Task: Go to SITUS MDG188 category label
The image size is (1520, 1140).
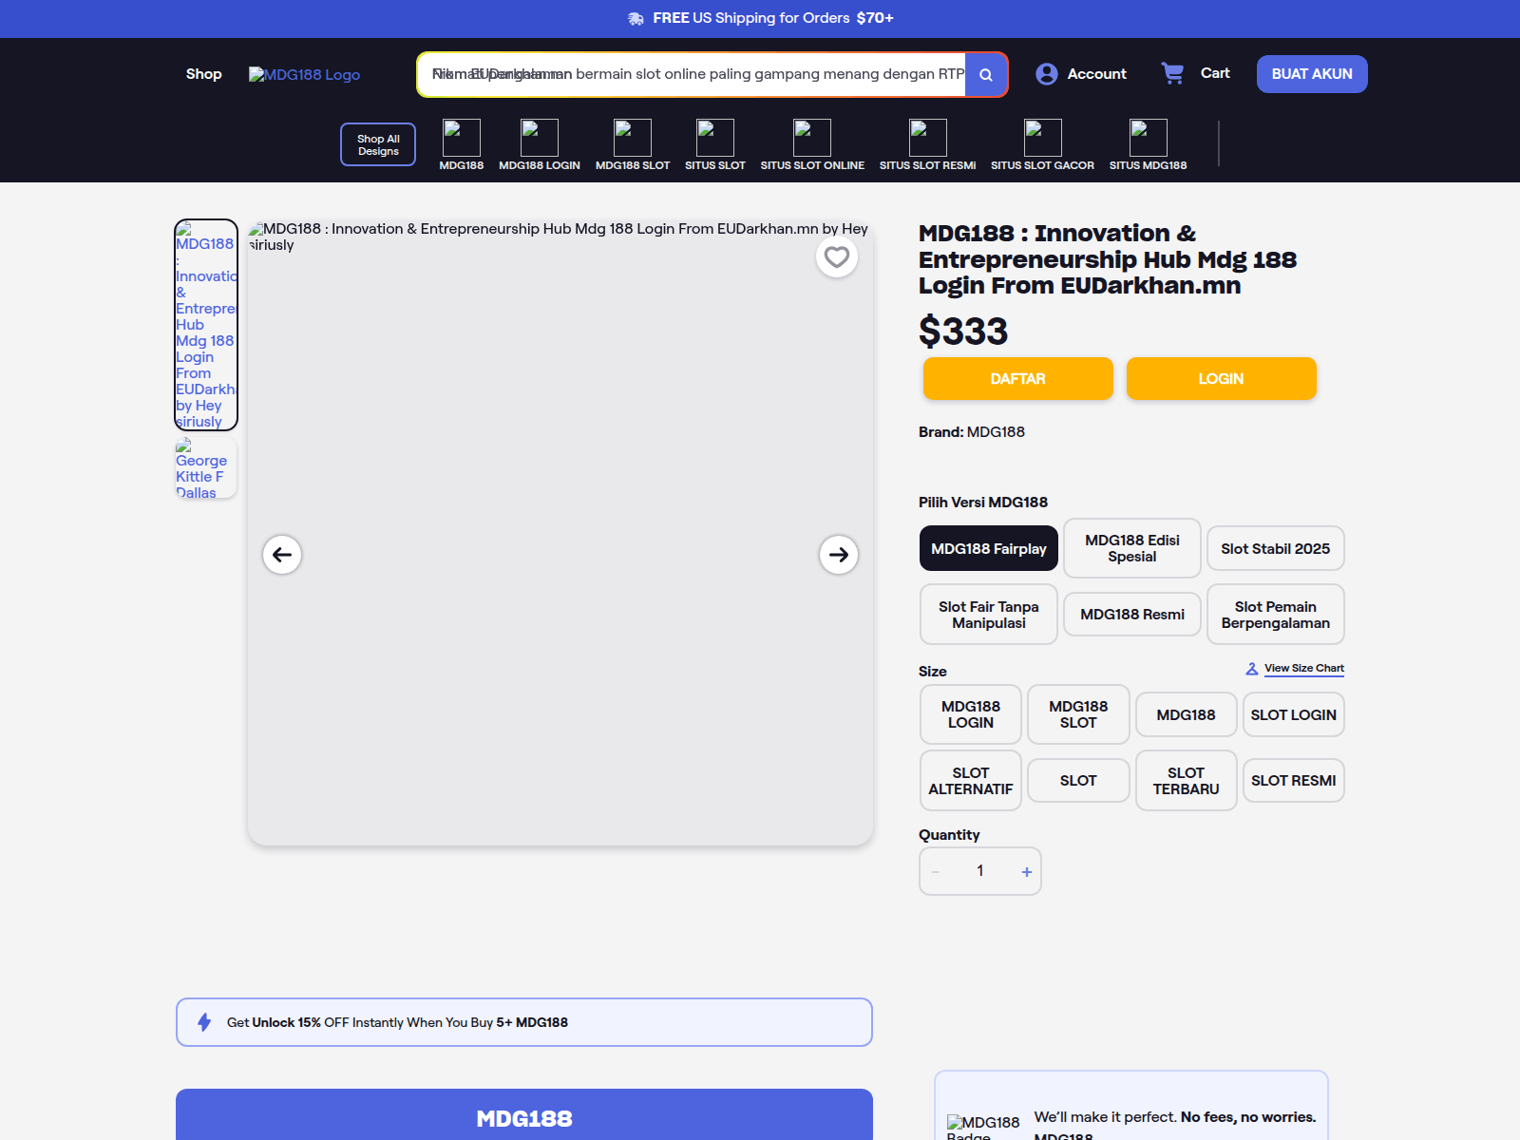Action: pos(1149,165)
